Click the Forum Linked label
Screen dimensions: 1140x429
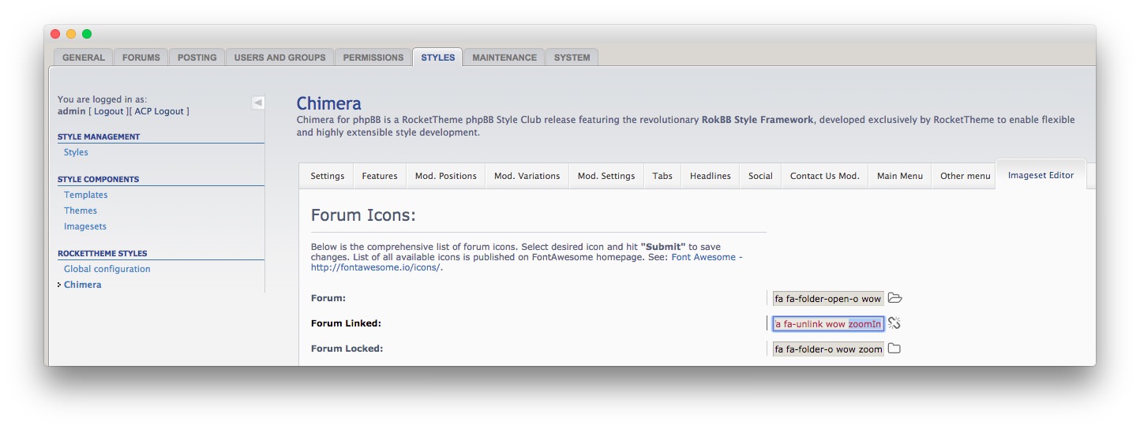click(346, 323)
